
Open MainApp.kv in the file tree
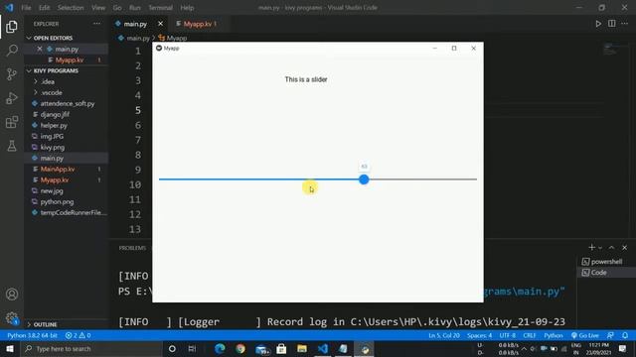point(58,170)
